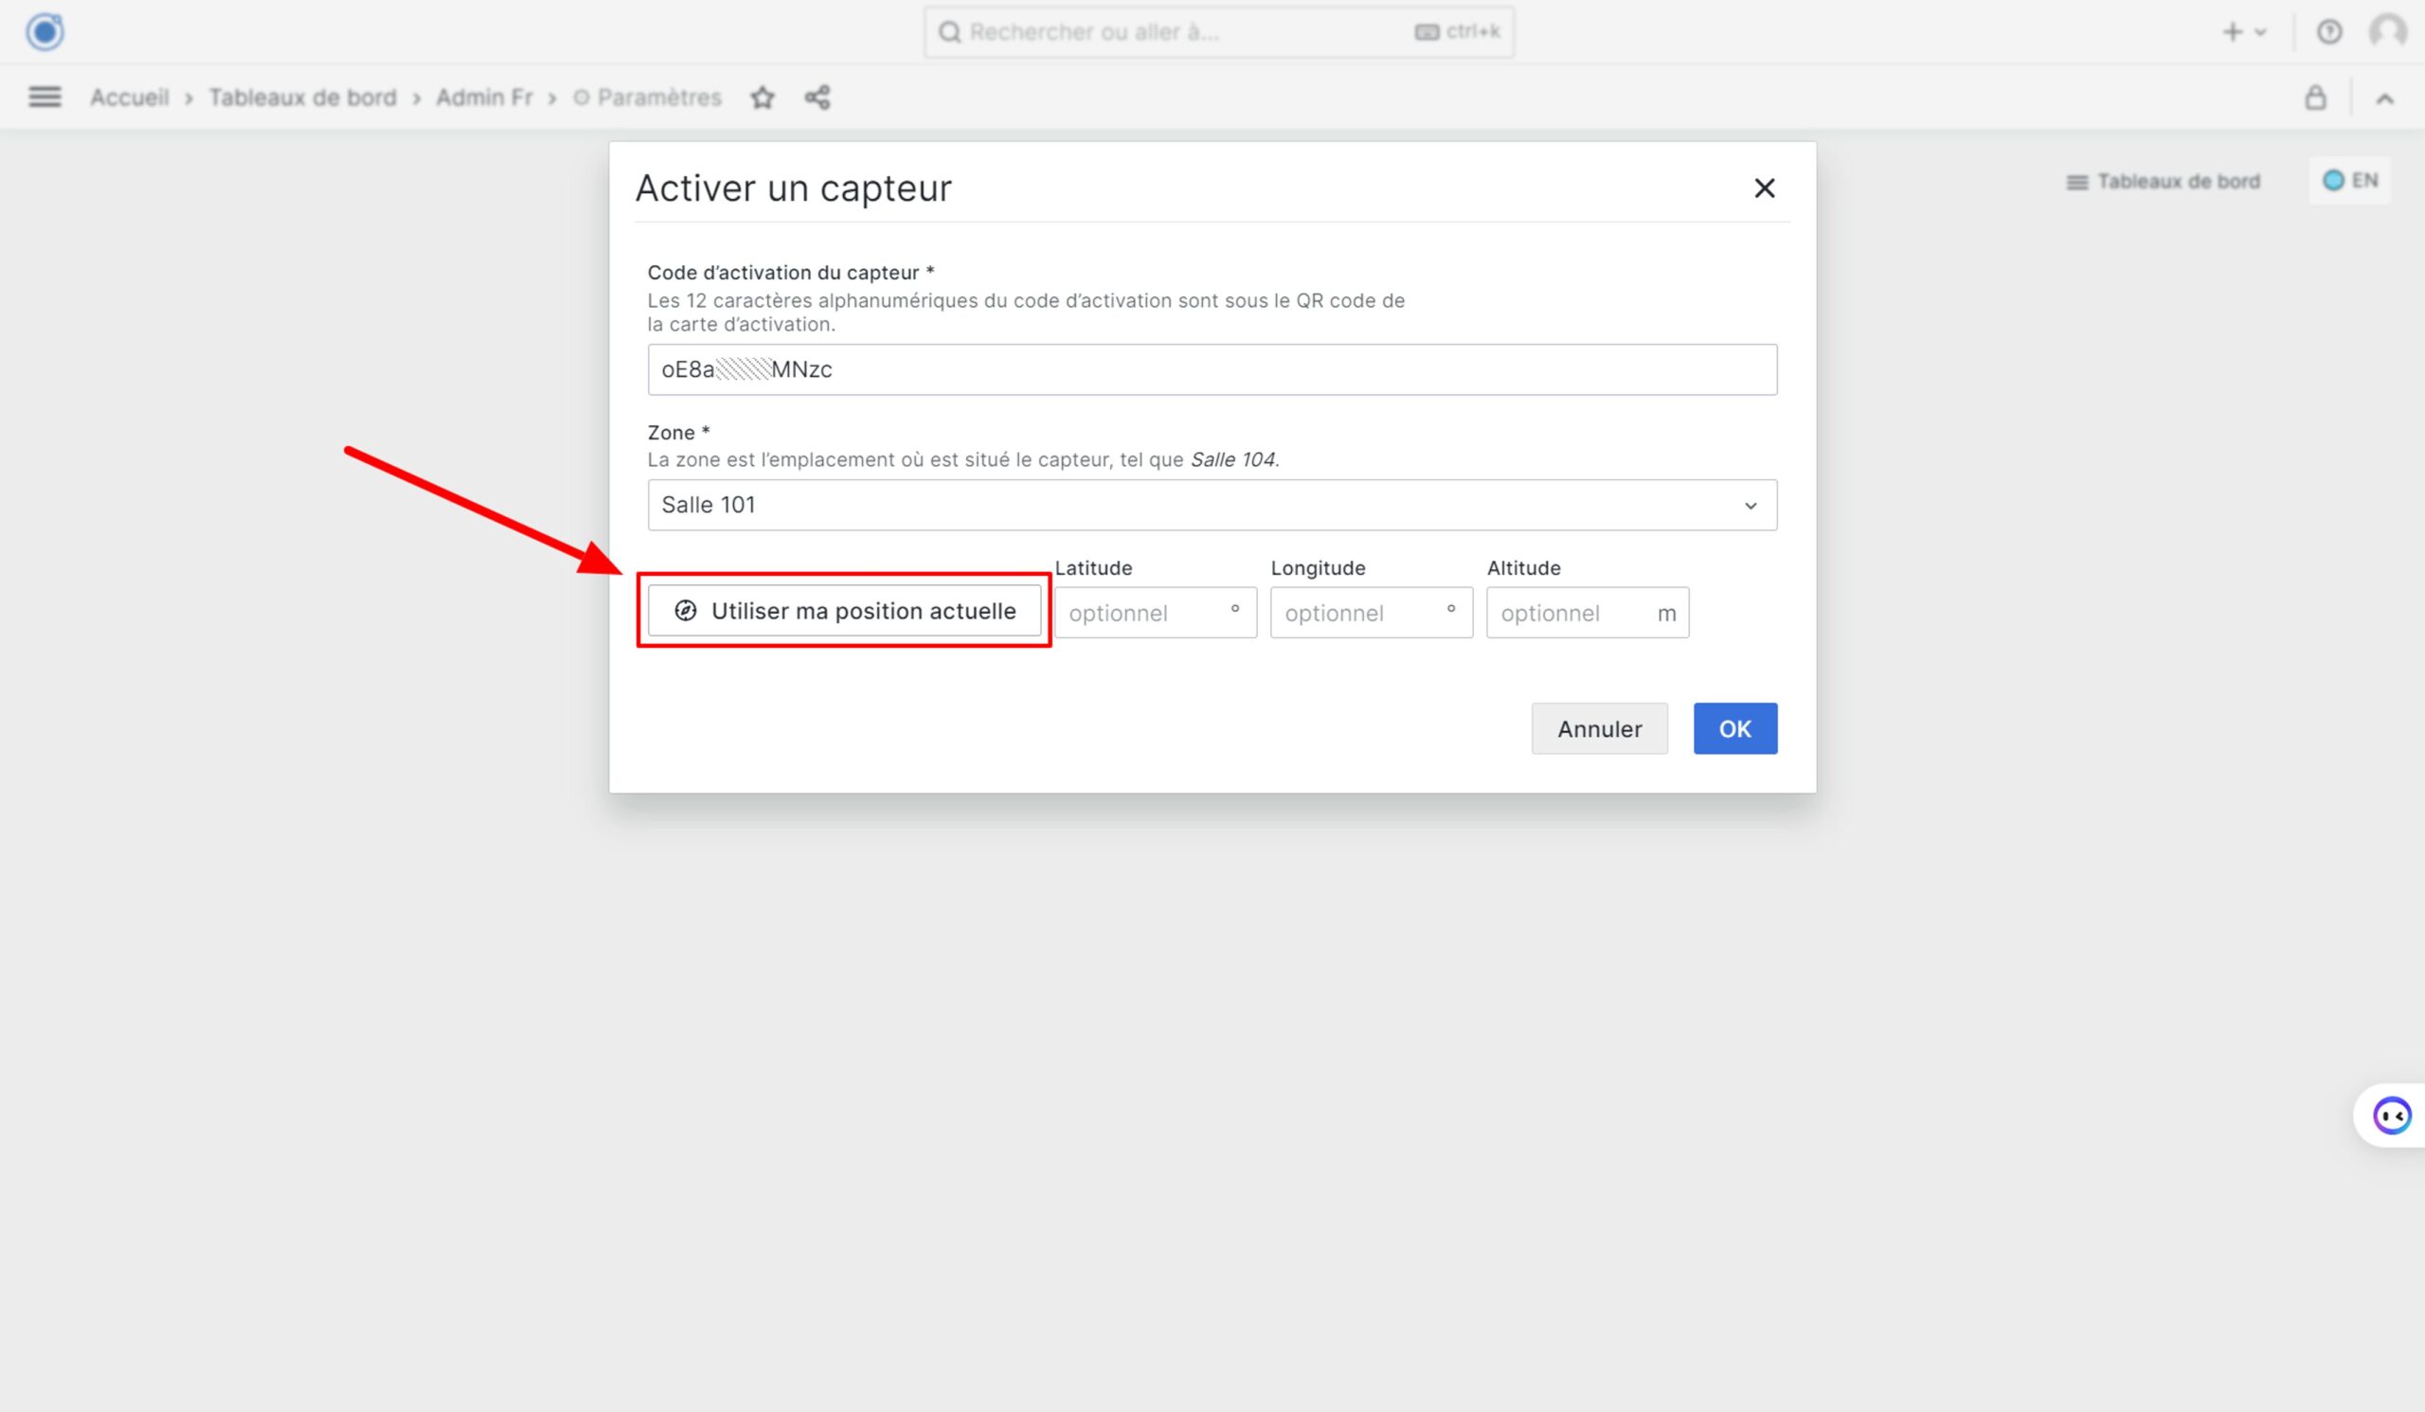Expand the chevron beside the plus icon
This screenshot has width=2425, height=1412.
pos(2260,33)
